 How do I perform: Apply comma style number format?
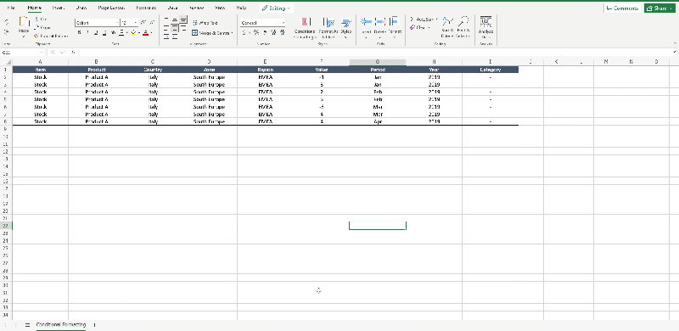click(265, 32)
